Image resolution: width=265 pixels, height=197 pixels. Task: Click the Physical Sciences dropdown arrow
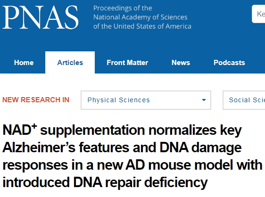204,100
